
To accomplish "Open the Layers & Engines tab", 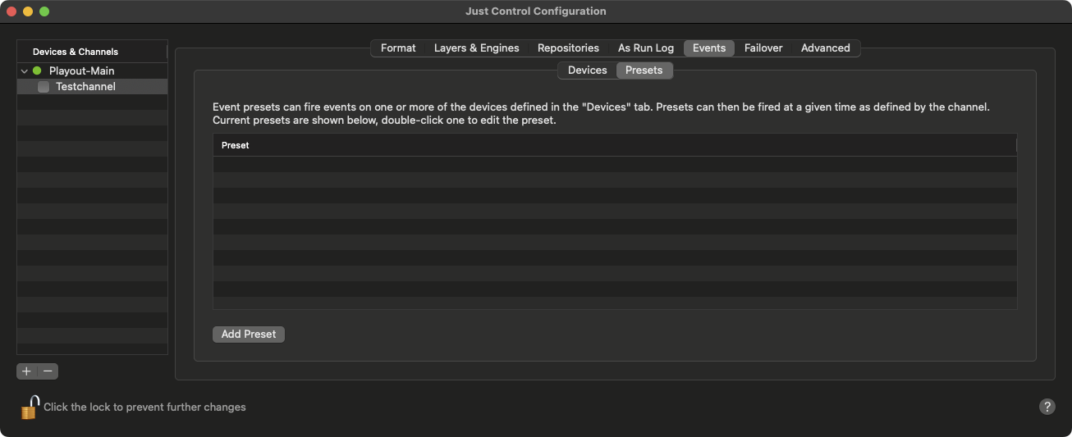I will (x=476, y=48).
